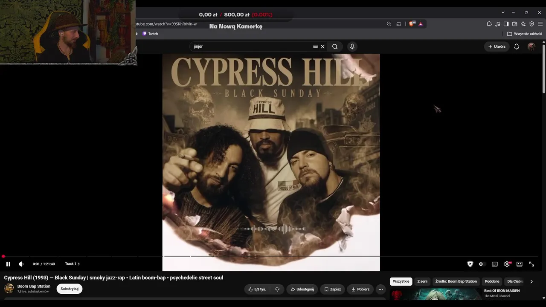Enter fullscreen mode in the player
The width and height of the screenshot is (546, 307).
531,264
